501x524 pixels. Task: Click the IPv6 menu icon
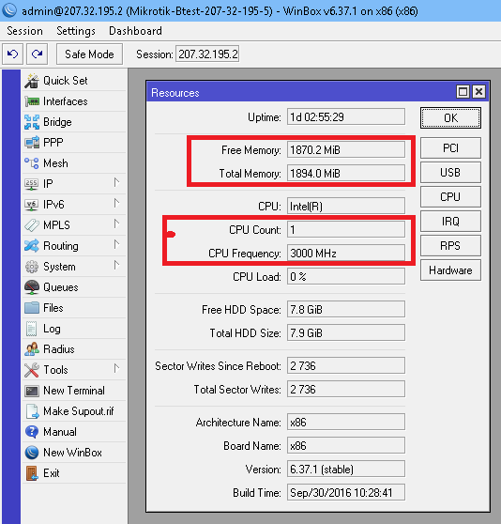(x=32, y=205)
